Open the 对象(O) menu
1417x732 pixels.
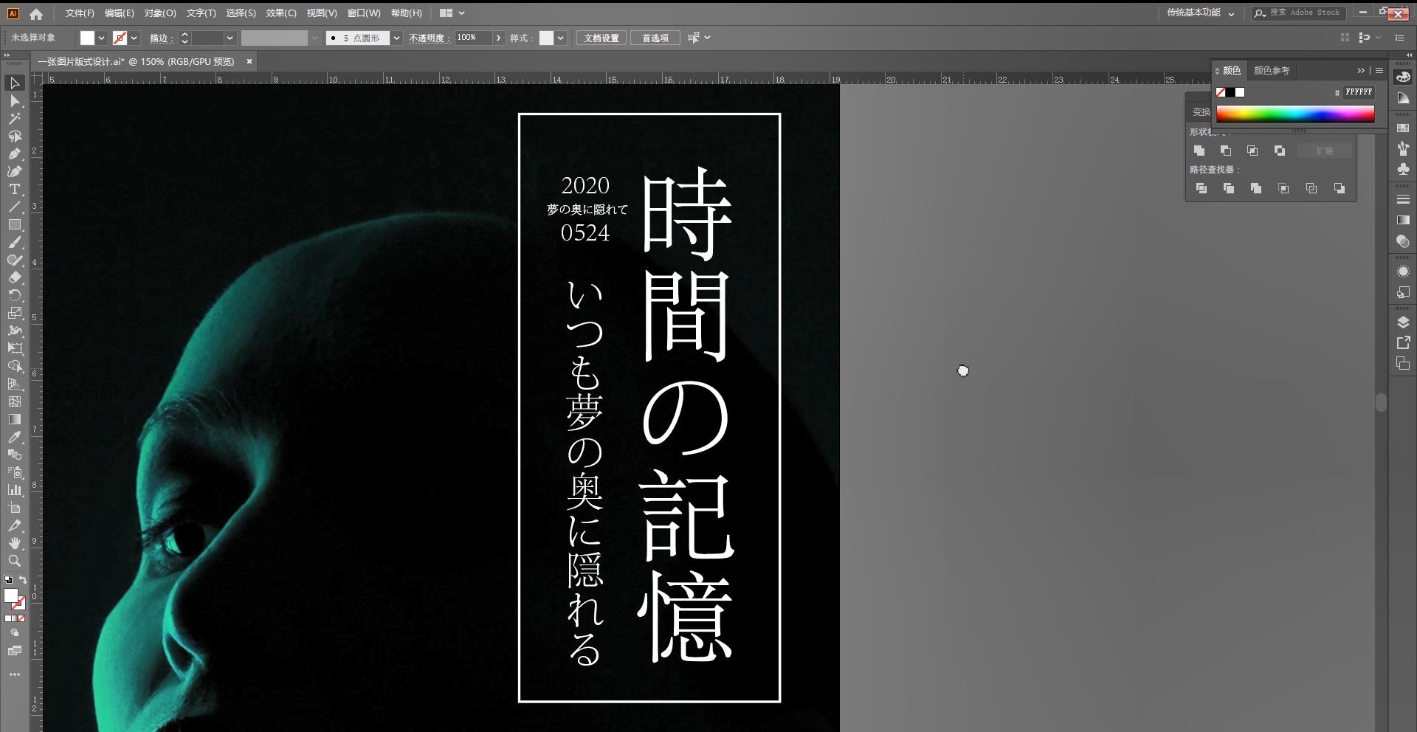(160, 13)
